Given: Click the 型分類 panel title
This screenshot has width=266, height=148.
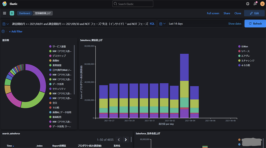Looking at the screenshot, I should 6,40.
